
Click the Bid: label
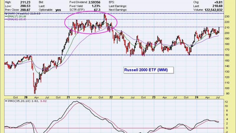41,2
